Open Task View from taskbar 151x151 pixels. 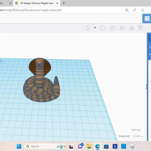coord(71,146)
